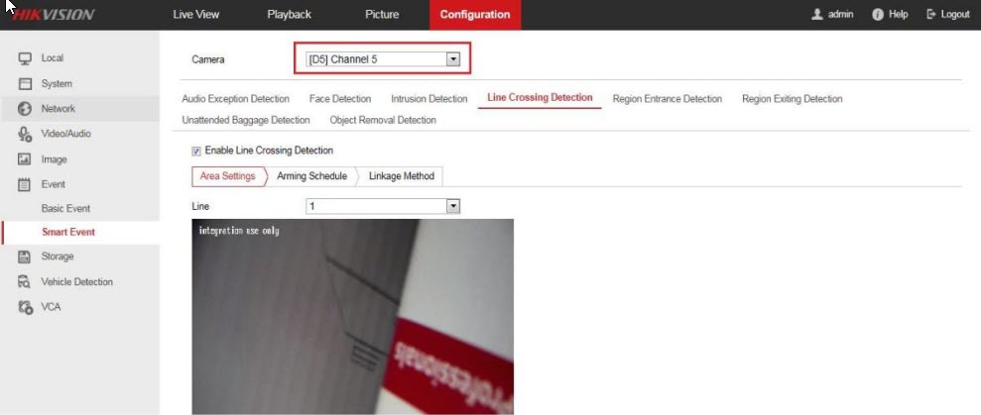This screenshot has height=415, width=981.
Task: Click the Video/Audio icon in sidebar
Action: 26,135
